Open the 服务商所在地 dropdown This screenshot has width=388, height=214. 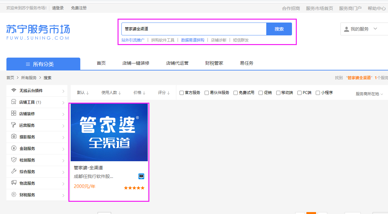[369, 94]
